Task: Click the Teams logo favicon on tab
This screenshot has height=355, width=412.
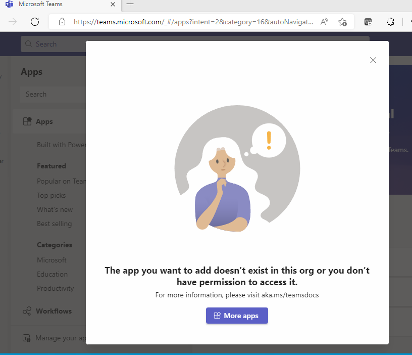Action: click(9, 4)
